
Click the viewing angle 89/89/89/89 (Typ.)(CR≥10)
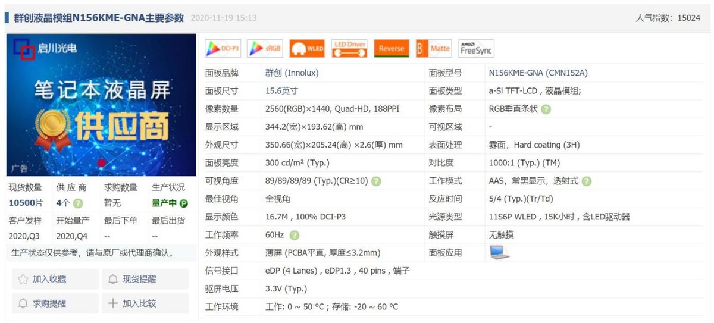click(317, 181)
